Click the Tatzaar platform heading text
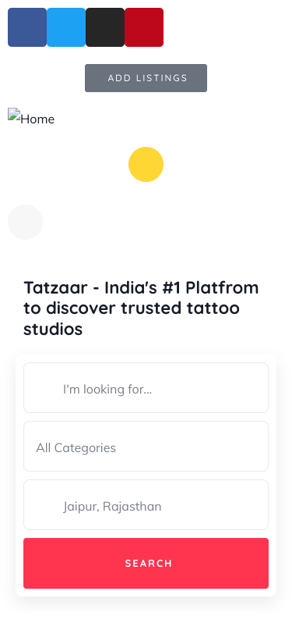Image resolution: width=292 pixels, height=634 pixels. click(x=141, y=308)
